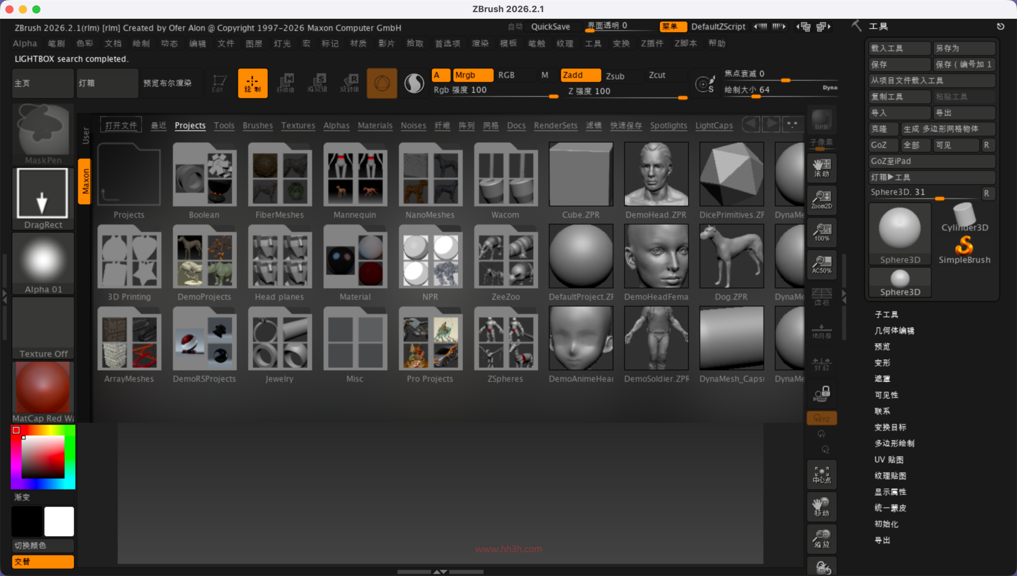1017x576 pixels.
Task: Enable Zadd sculpt mode
Action: point(580,75)
